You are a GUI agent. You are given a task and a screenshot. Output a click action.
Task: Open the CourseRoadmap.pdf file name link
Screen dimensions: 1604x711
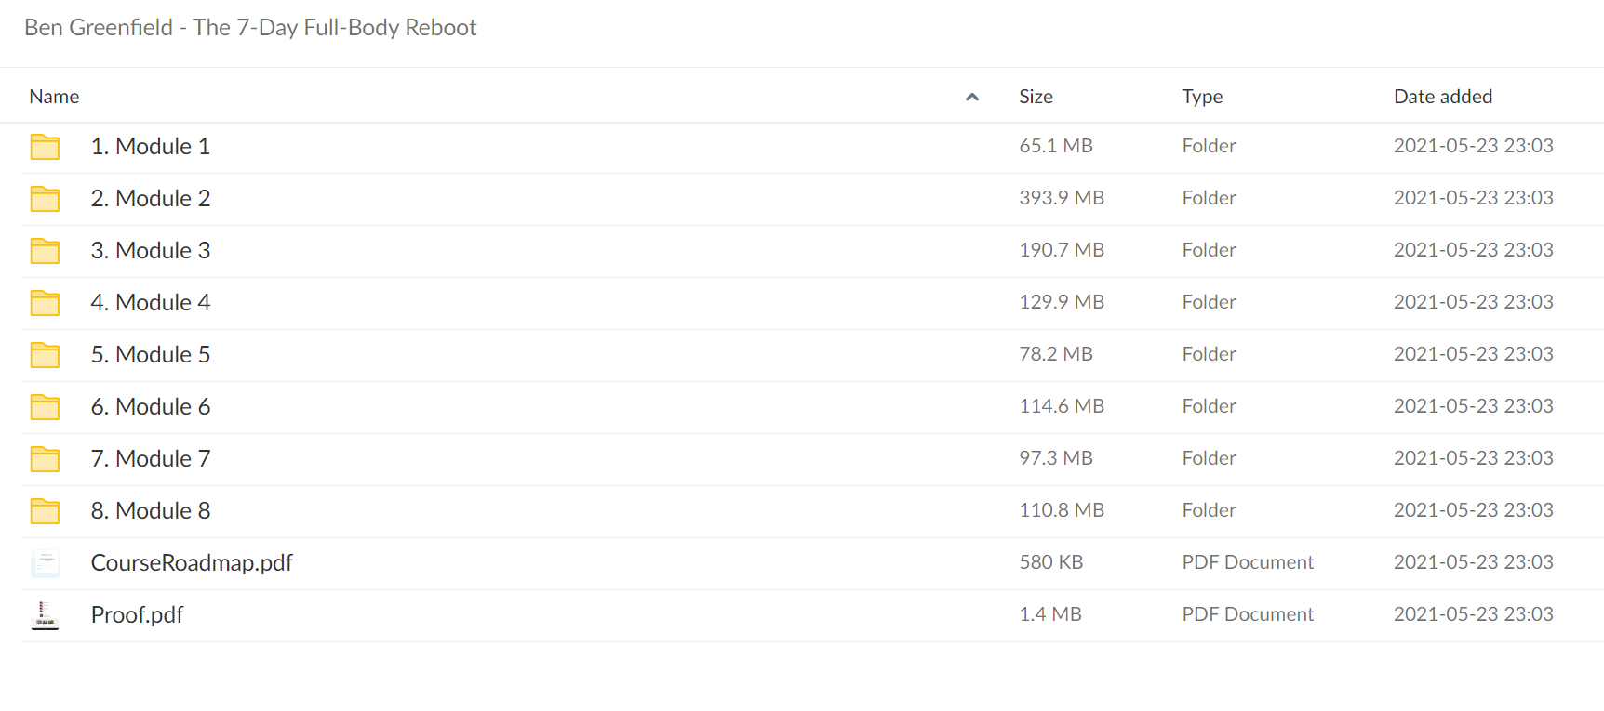[x=192, y=563]
